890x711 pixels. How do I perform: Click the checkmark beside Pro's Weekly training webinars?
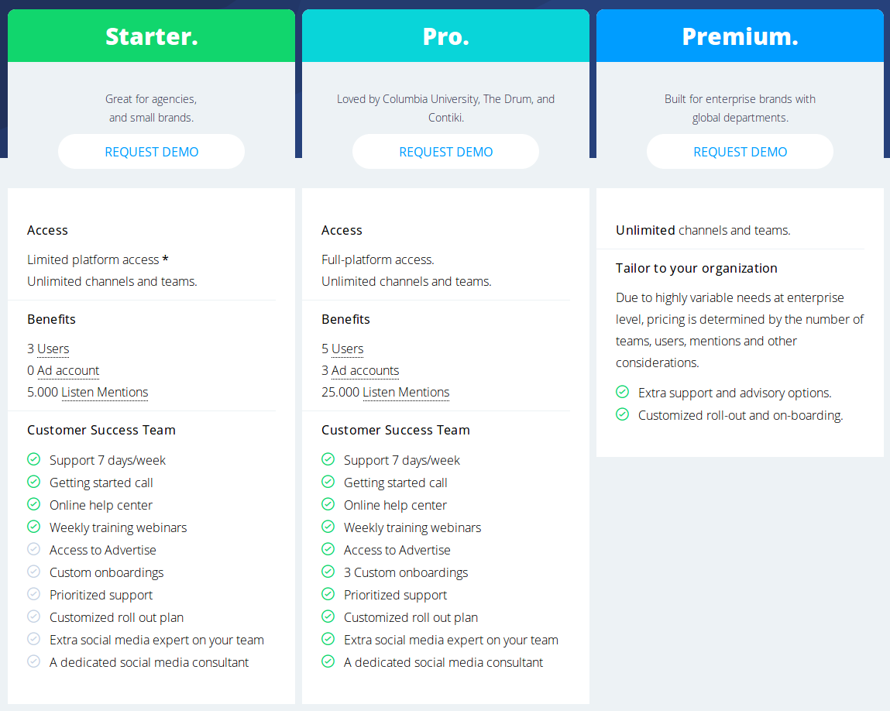[328, 527]
